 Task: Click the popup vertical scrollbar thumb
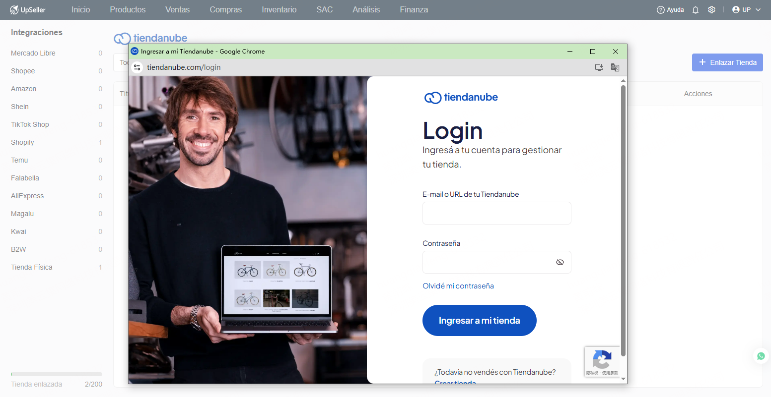(x=624, y=221)
